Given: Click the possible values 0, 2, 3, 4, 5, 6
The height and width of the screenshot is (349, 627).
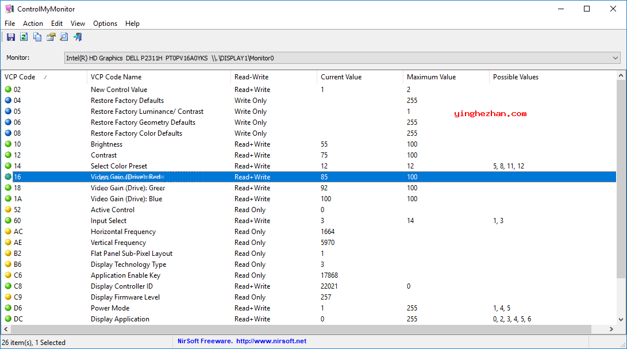Looking at the screenshot, I should coord(512,319).
